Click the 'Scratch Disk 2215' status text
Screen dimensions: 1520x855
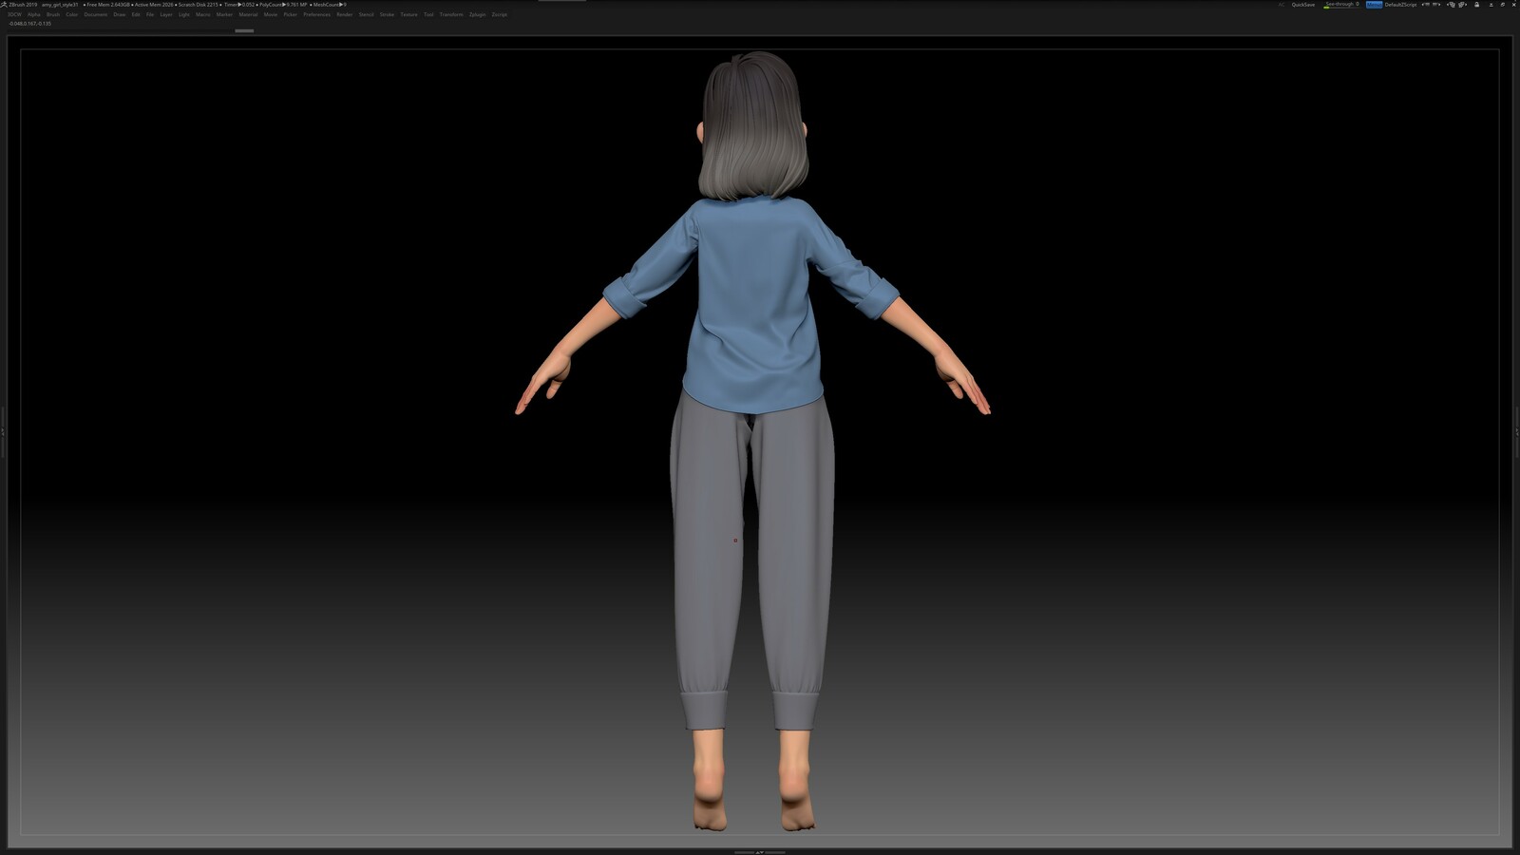(x=199, y=5)
